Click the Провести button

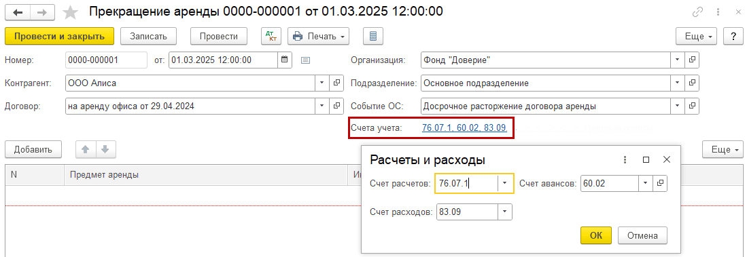tap(219, 36)
